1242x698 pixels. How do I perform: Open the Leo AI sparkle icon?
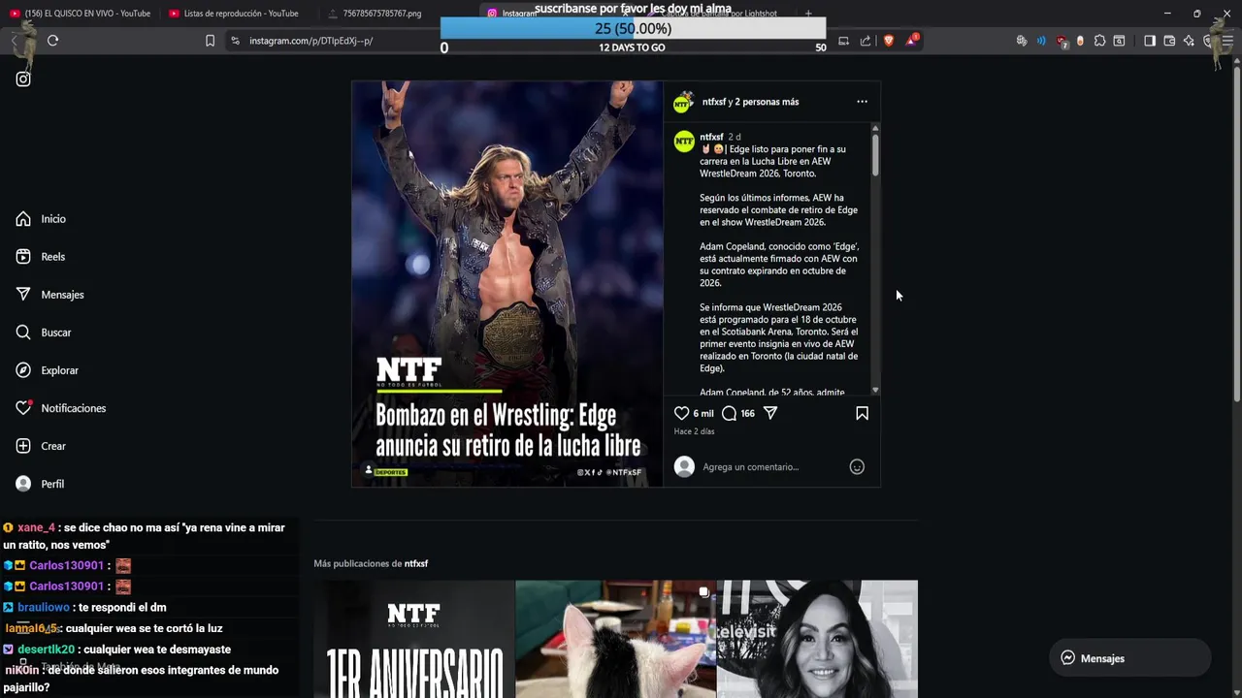[1189, 41]
